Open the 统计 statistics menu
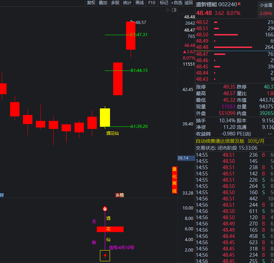The height and width of the screenshot is (263, 274). pos(127,3)
